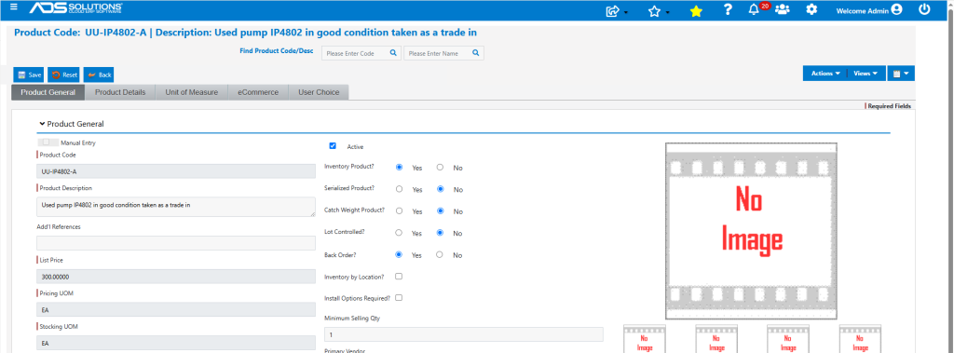Image resolution: width=954 pixels, height=353 pixels.
Task: Select Yes for Inventory Product
Action: (399, 168)
